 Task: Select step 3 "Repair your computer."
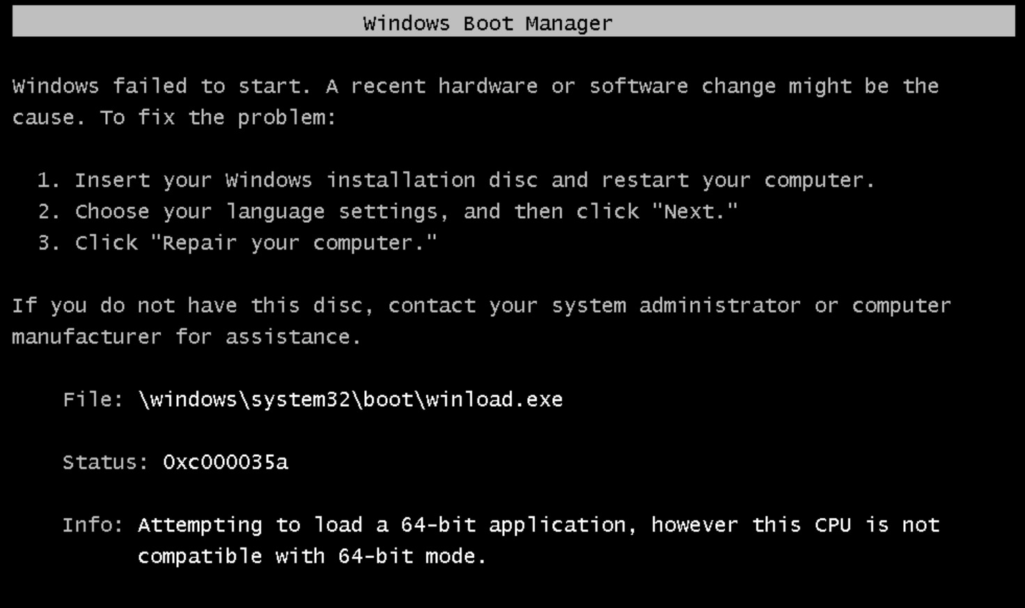point(237,243)
